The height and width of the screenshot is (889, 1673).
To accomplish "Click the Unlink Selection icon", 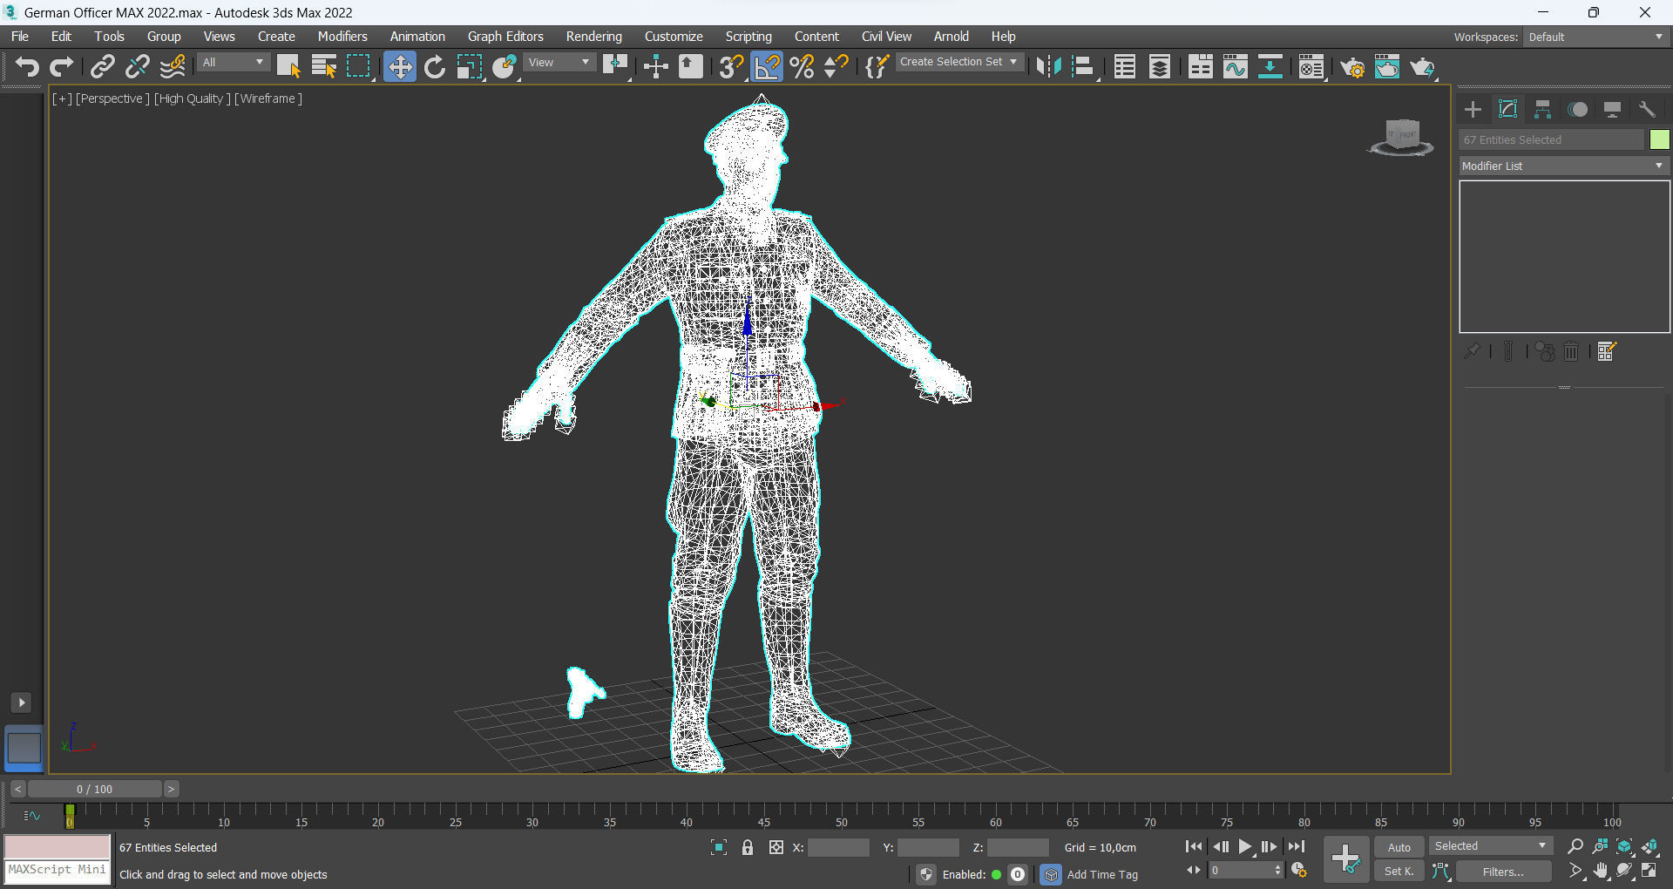I will (138, 67).
